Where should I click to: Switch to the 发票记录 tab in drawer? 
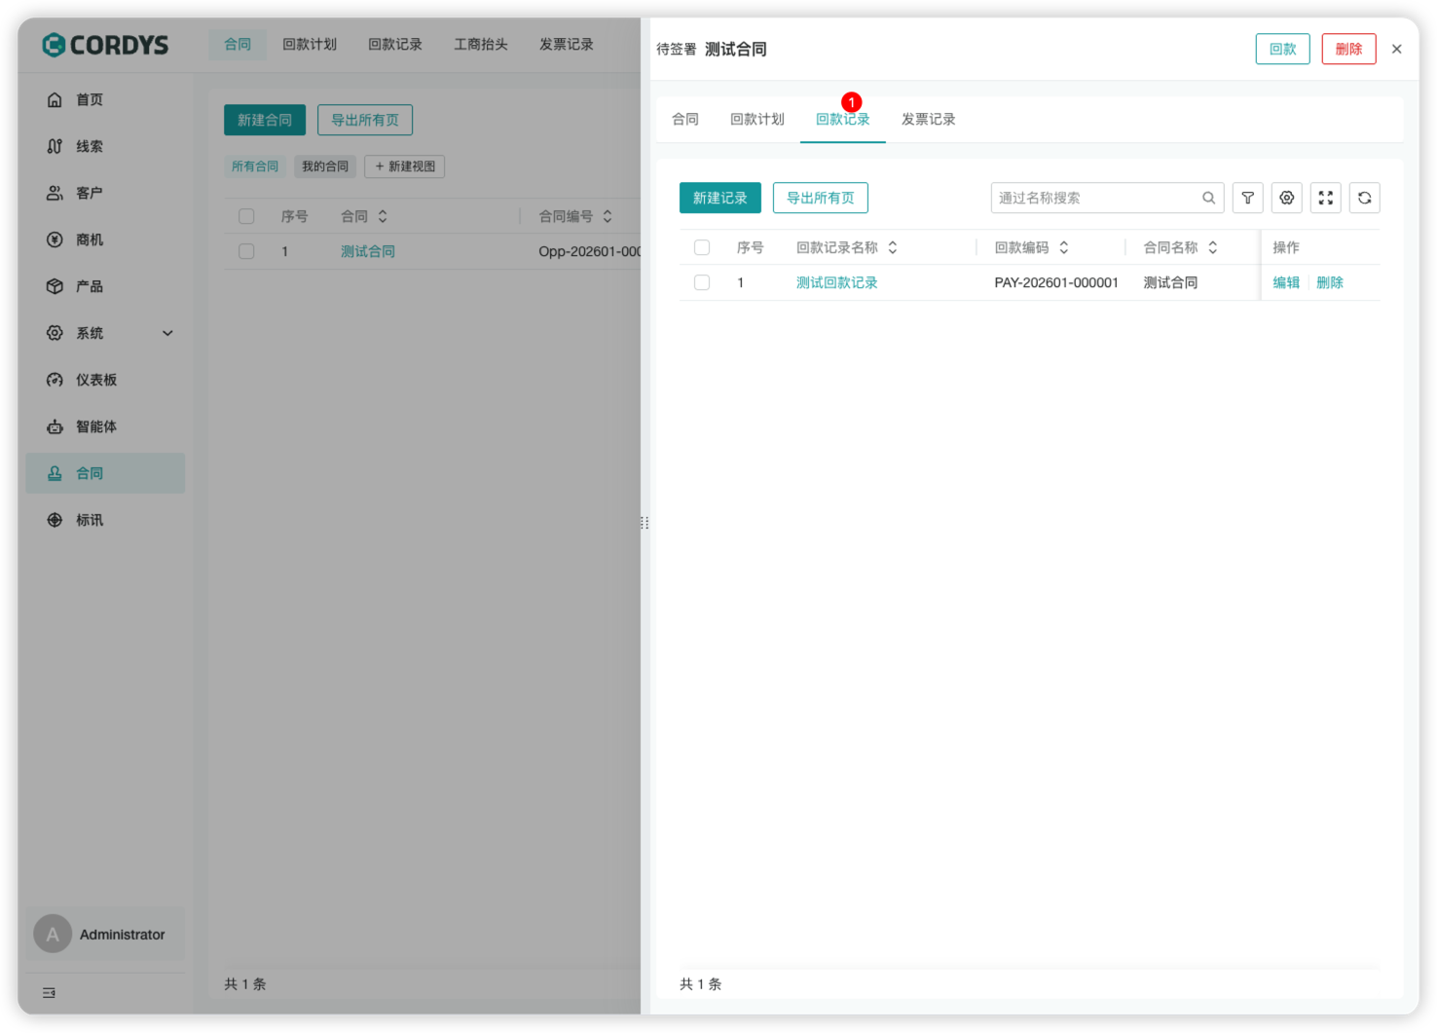[x=928, y=119]
